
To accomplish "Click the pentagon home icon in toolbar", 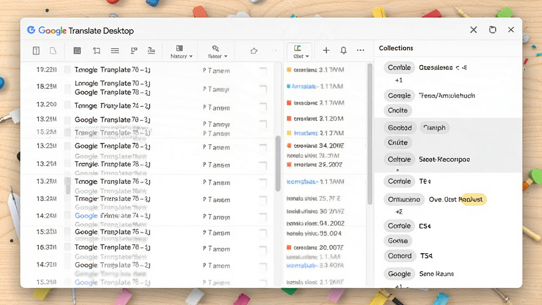I will point(254,51).
